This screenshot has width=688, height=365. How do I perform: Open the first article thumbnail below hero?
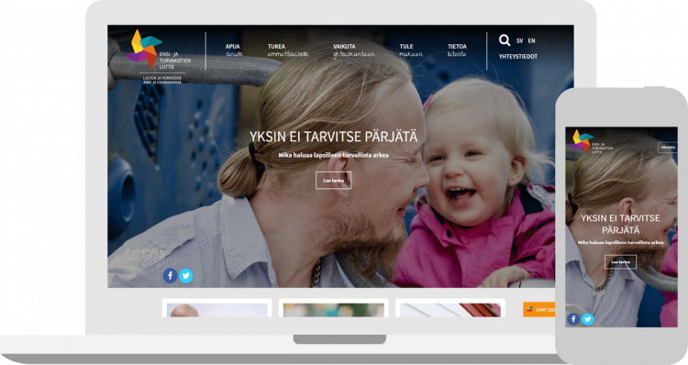[x=216, y=308]
